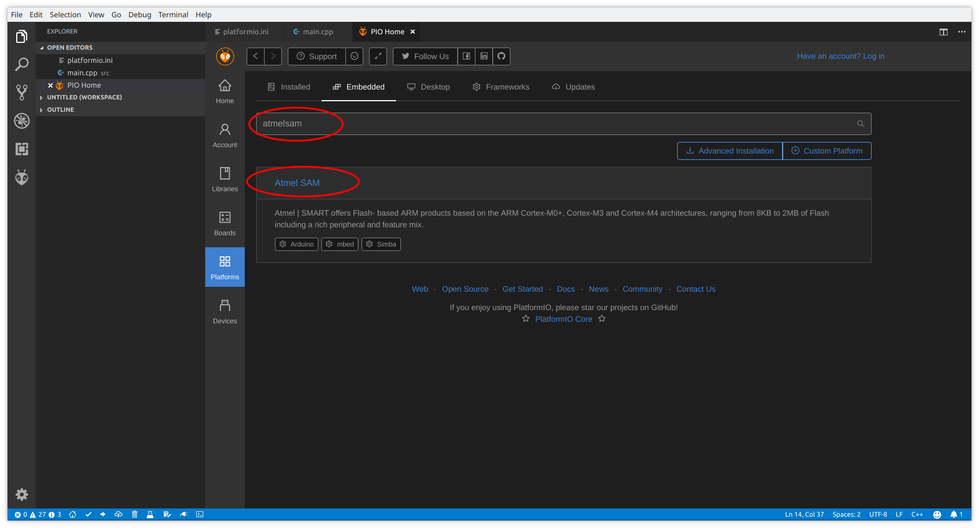Go to PIO Home sidebar Home
The image size is (979, 528).
pos(225,92)
